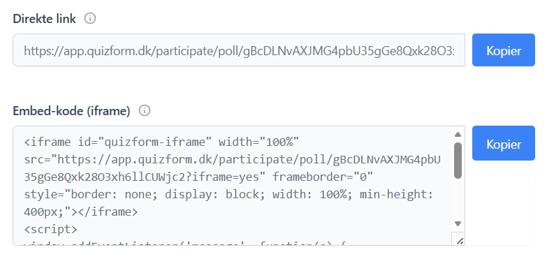The height and width of the screenshot is (259, 547).
Task: Copy the direct link with Kopier
Action: coord(504,50)
